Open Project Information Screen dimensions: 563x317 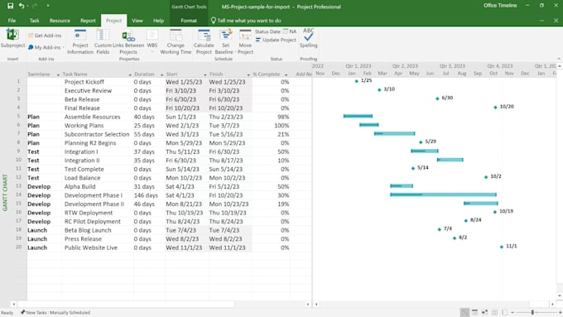(80, 42)
